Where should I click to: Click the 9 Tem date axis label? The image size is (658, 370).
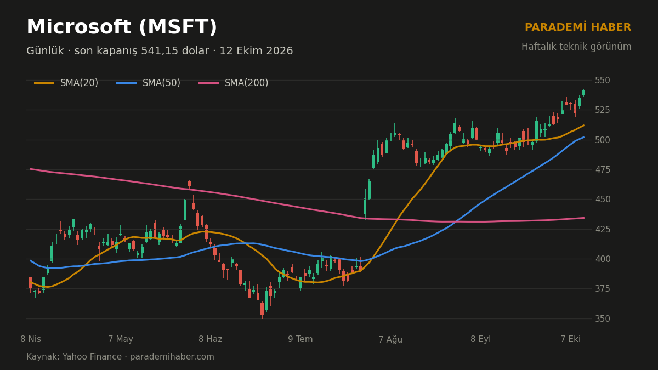point(300,340)
